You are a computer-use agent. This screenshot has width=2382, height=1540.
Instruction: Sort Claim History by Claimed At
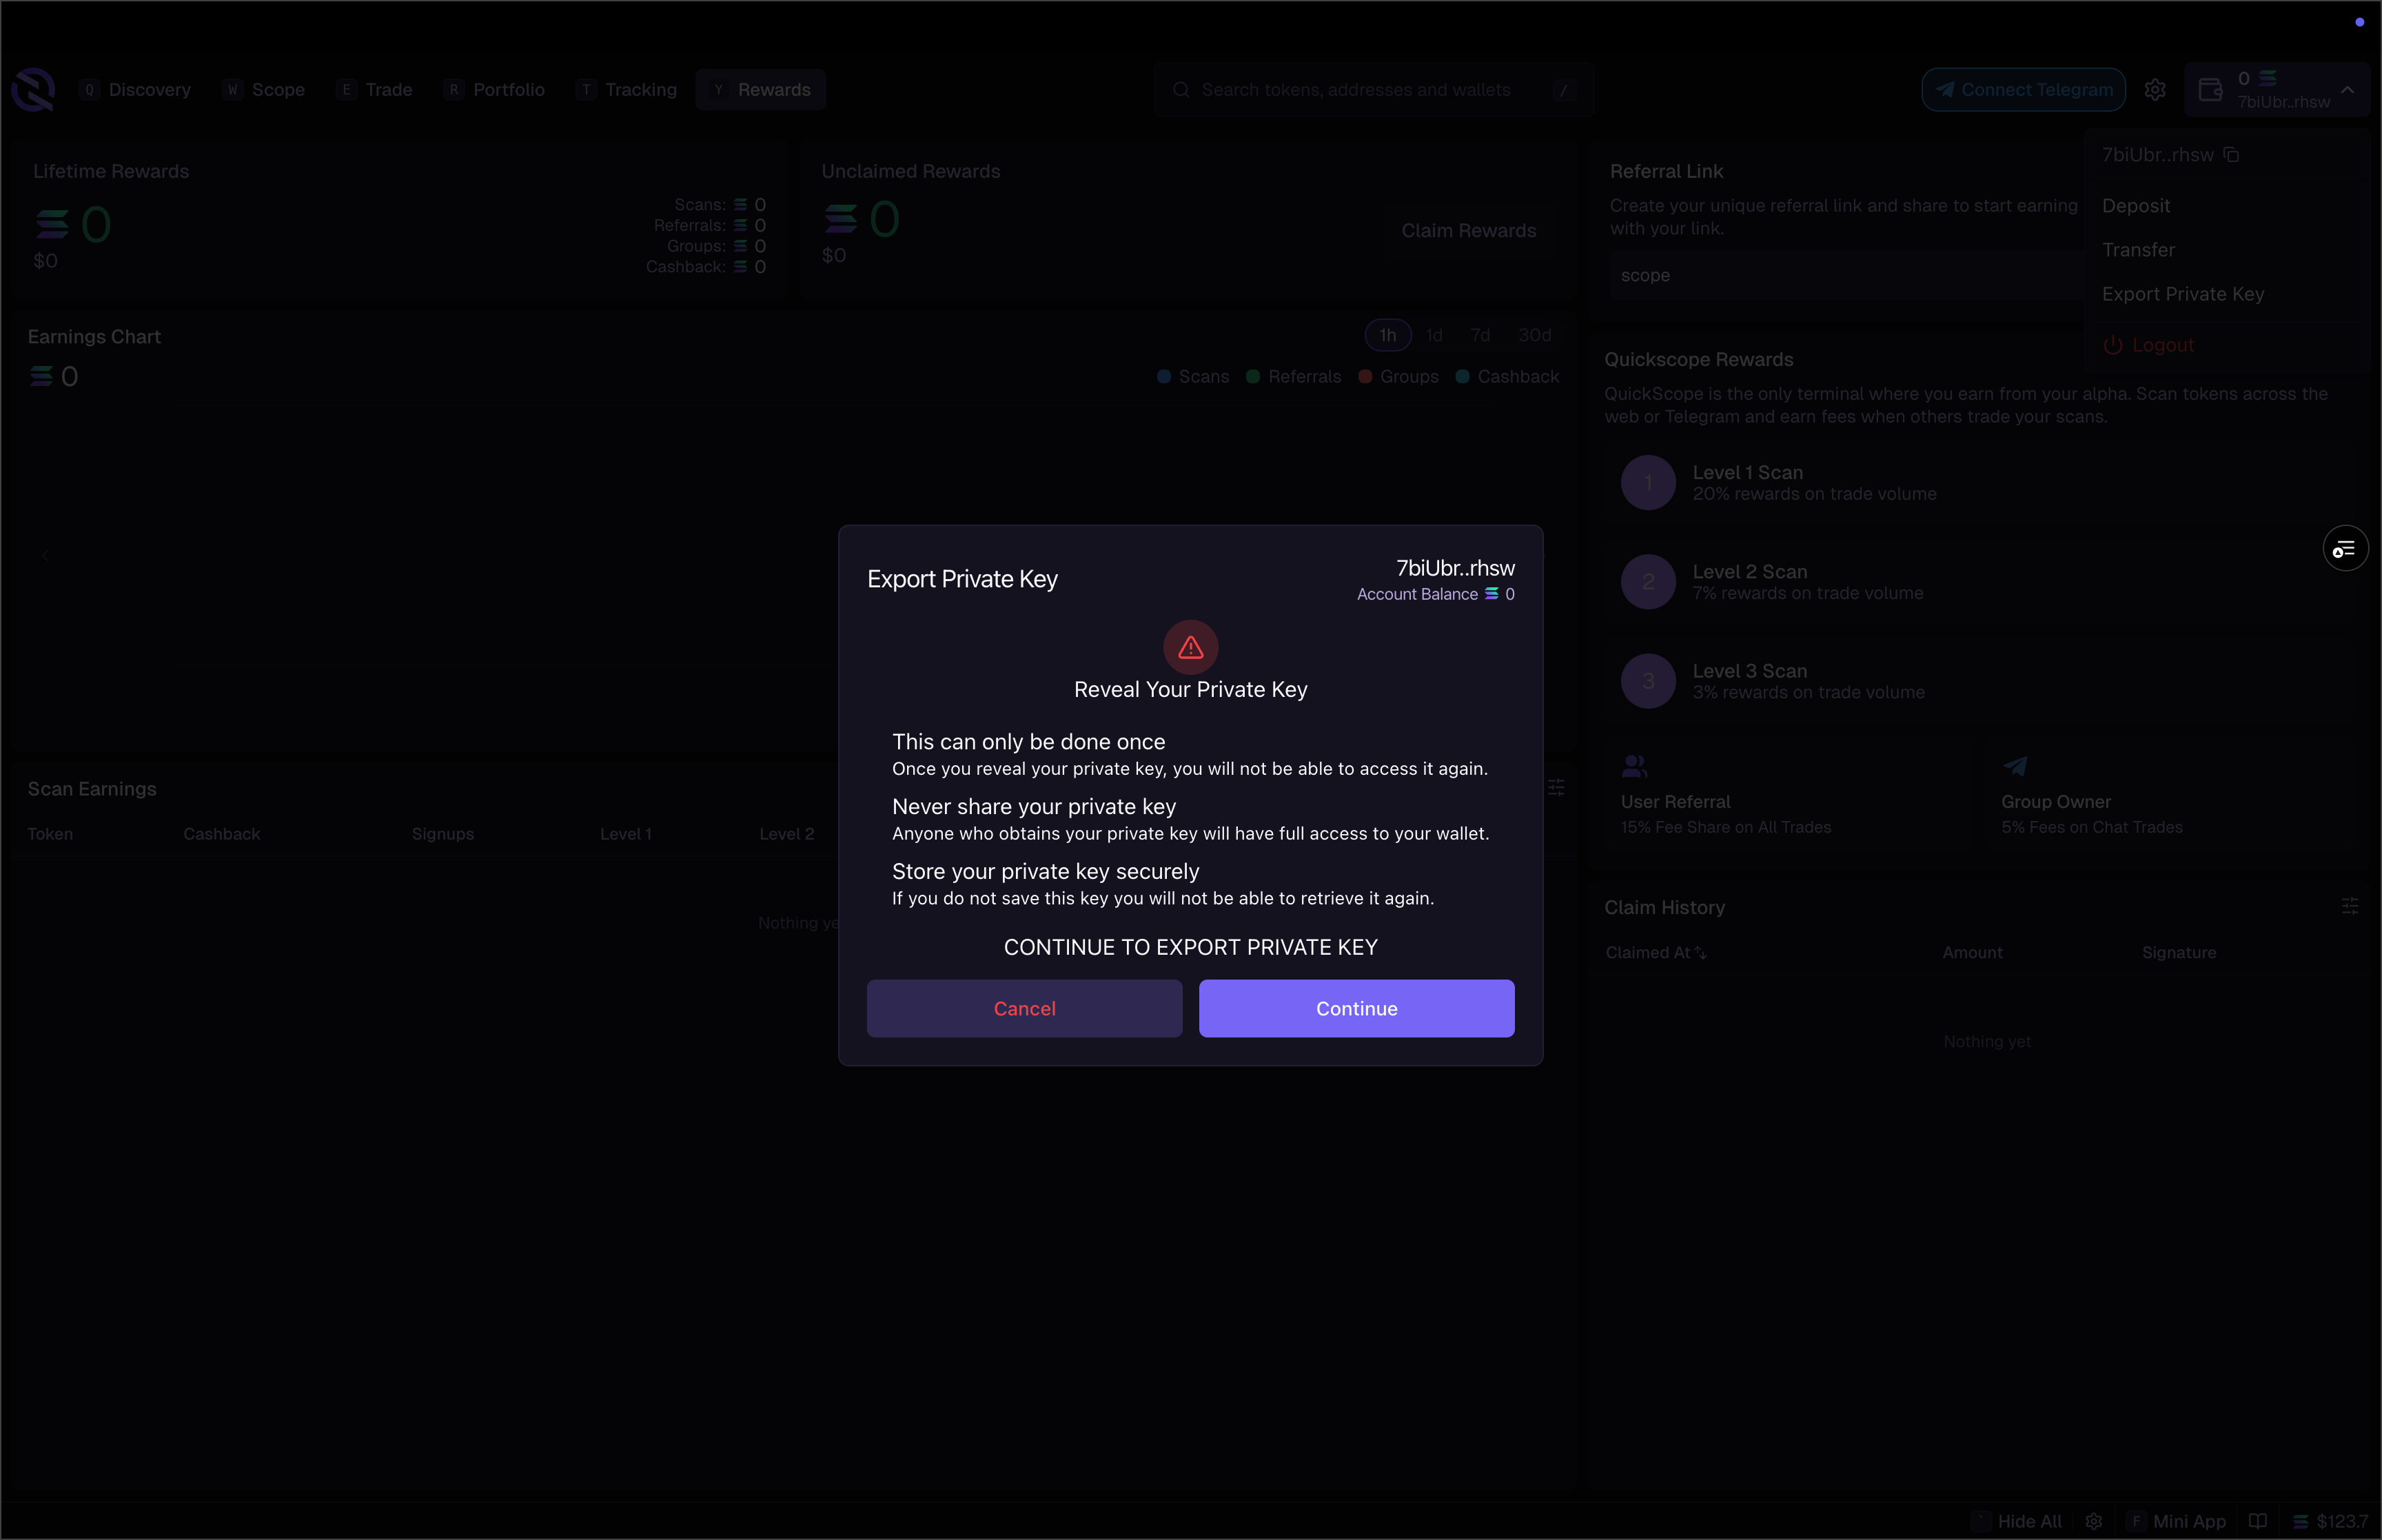(1654, 952)
